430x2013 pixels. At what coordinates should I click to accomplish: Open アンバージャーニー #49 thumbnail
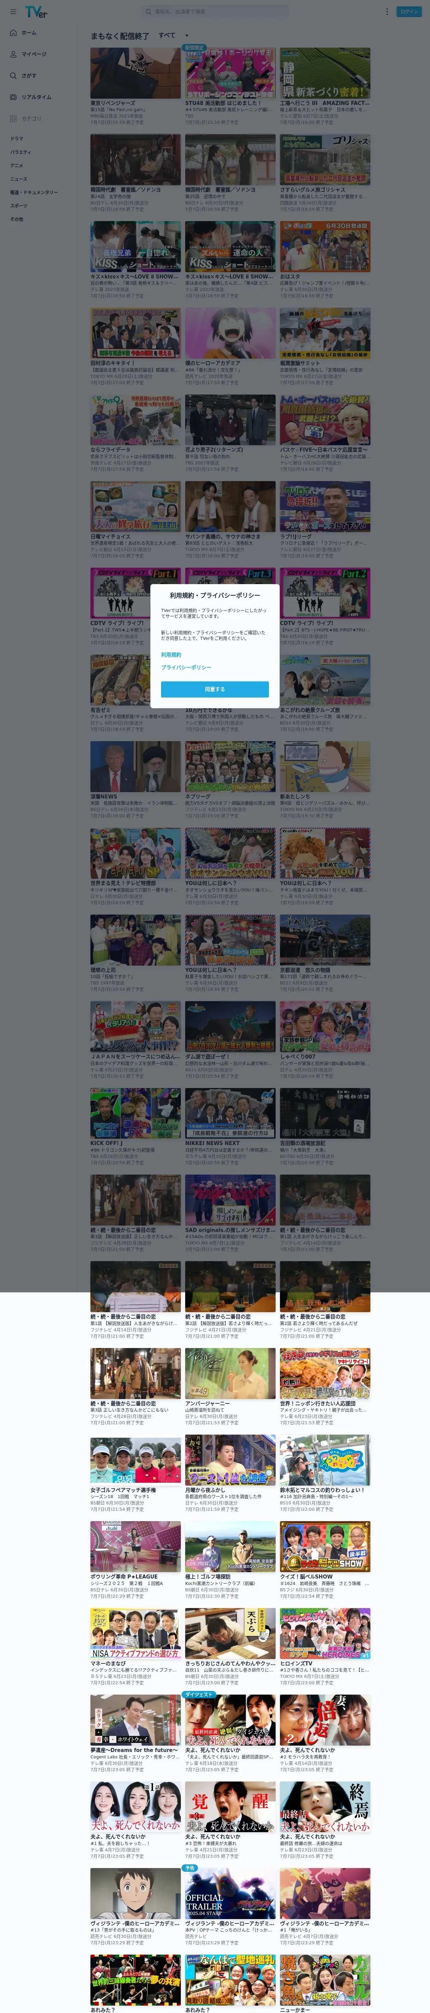(230, 1373)
